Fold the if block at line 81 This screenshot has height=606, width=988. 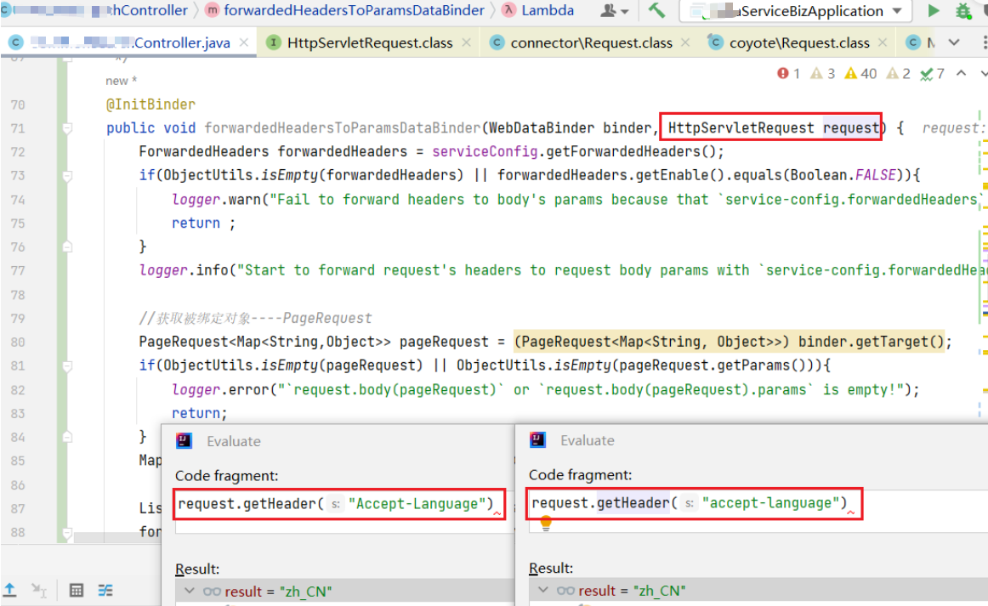point(67,366)
